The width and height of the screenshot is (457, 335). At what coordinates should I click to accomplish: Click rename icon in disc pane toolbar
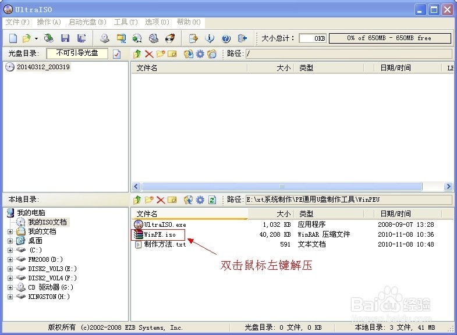coord(172,54)
